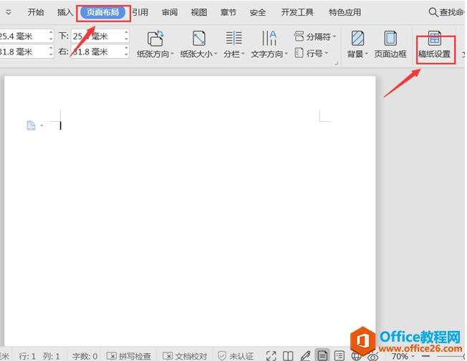
Task: Click the 字数: 0 word count
Action: (x=85, y=356)
